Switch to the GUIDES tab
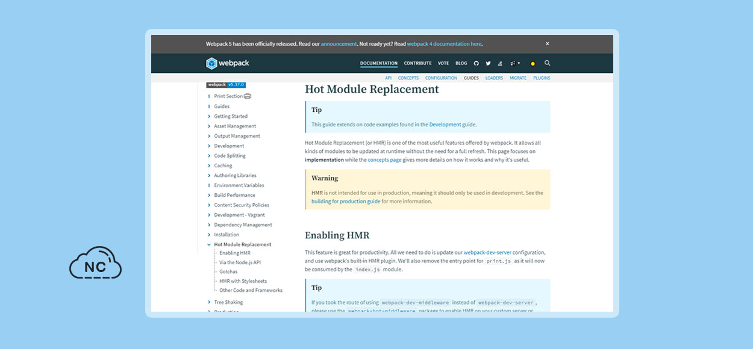The width and height of the screenshot is (753, 349). 471,78
